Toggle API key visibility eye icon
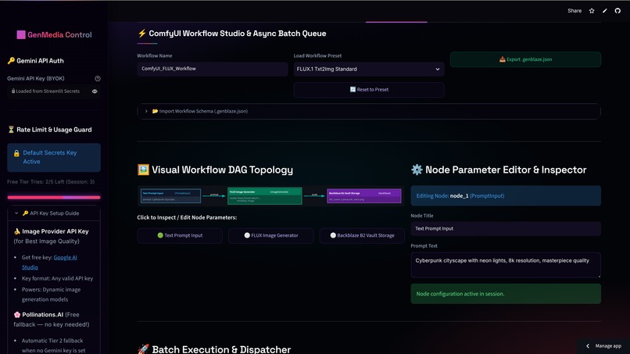This screenshot has width=630, height=354. 95,91
